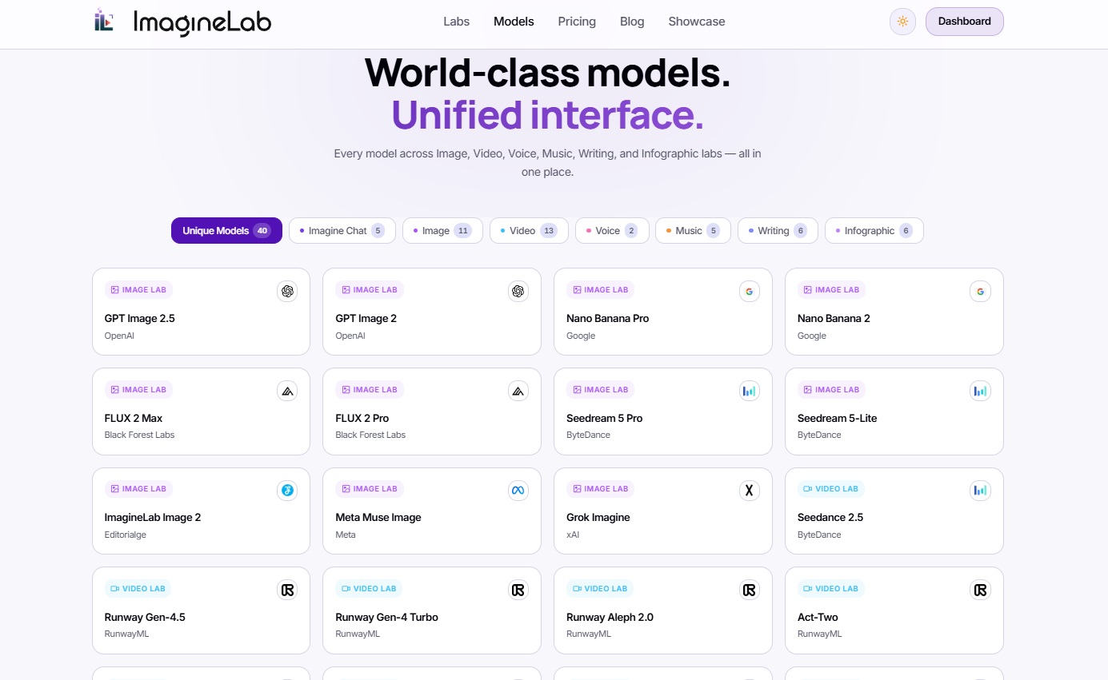The image size is (1108, 680).
Task: Click Black Forest Labs icon on FLUX 2 Pro
Action: 518,391
